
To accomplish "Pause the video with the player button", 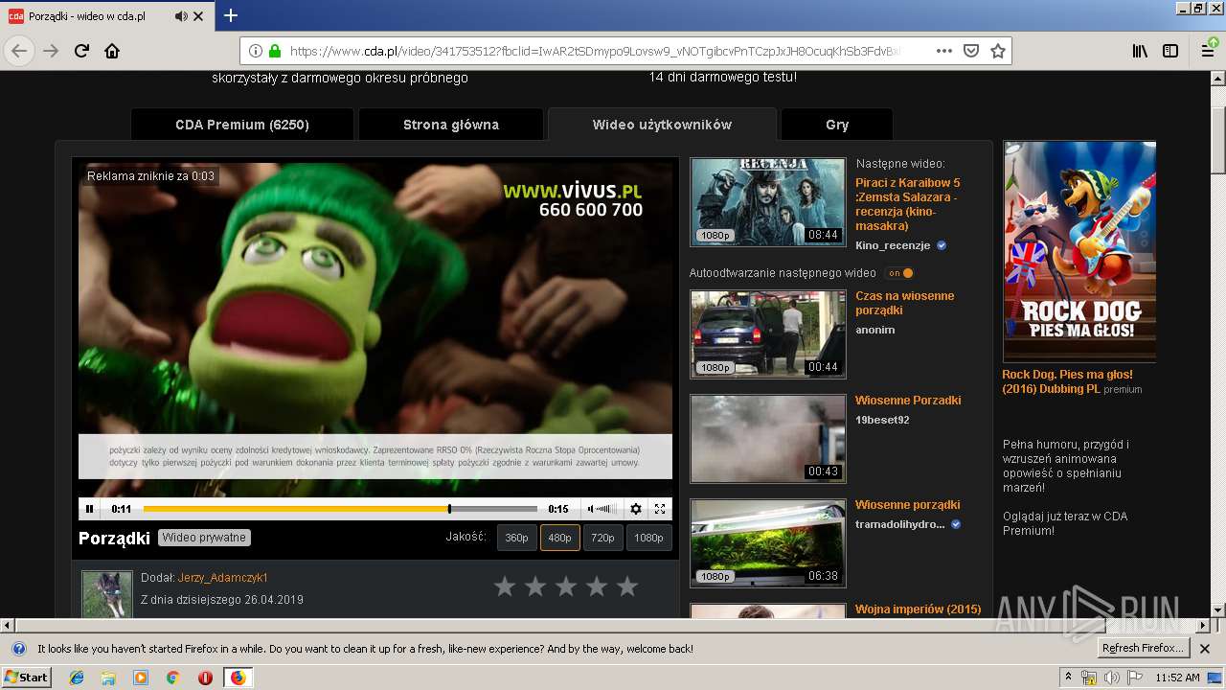I will click(x=89, y=509).
